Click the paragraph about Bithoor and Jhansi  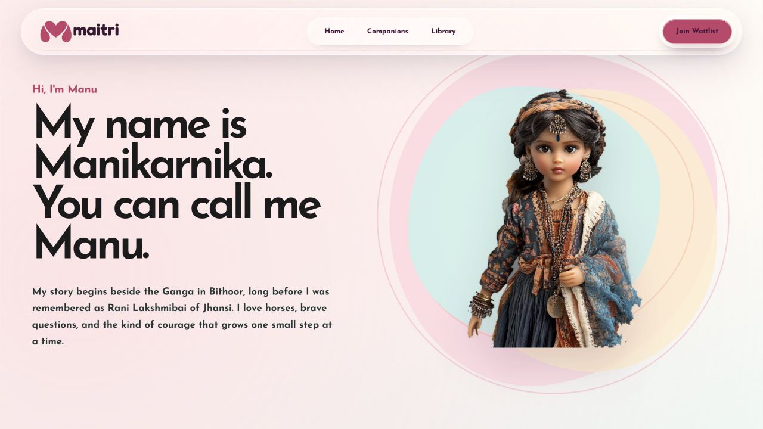pos(182,316)
